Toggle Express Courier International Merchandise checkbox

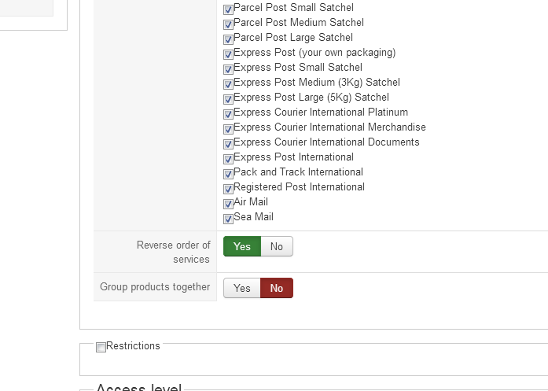pos(228,129)
